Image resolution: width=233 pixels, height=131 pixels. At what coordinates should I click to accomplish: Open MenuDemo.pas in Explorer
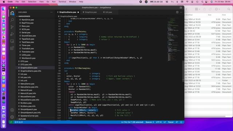click(x=27, y=84)
